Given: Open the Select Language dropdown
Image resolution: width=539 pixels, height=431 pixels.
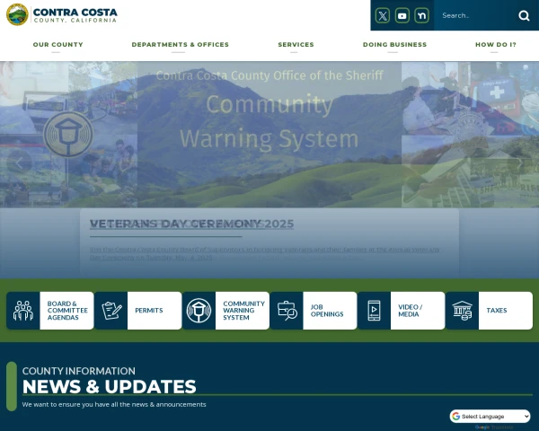Looking at the screenshot, I should click(490, 417).
